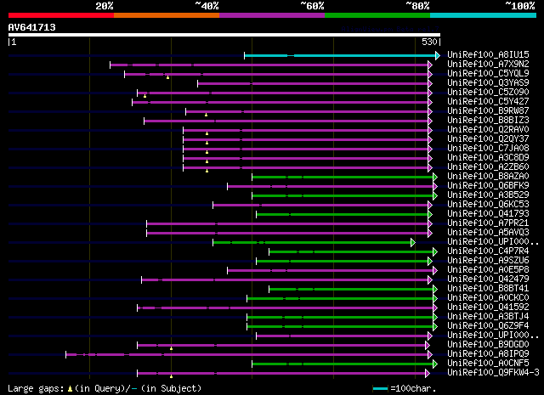
Task: Click the green ~80% identity legend segment
Action: (377, 15)
